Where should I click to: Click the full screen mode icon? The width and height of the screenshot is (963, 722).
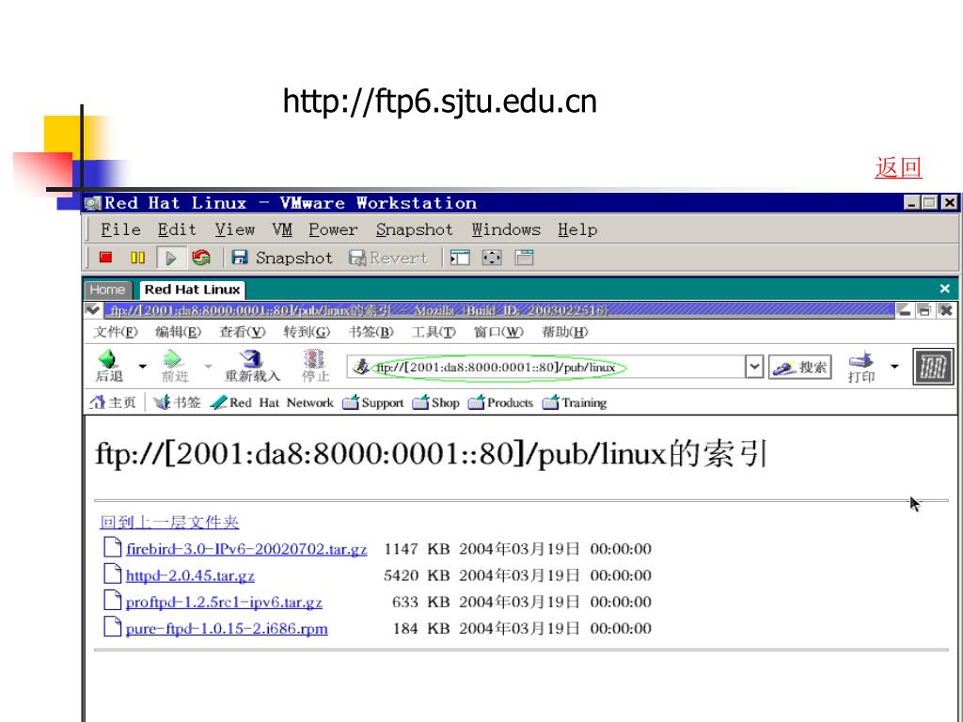point(491,258)
